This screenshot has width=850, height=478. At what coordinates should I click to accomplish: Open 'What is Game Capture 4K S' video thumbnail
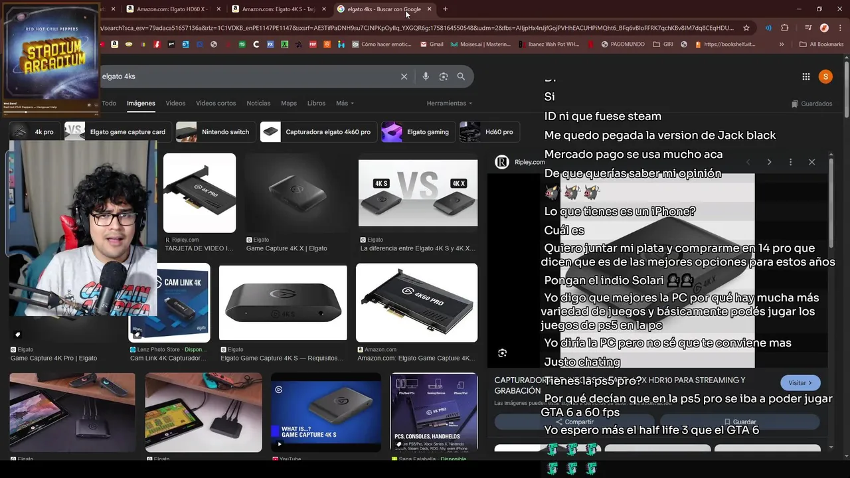tap(326, 413)
